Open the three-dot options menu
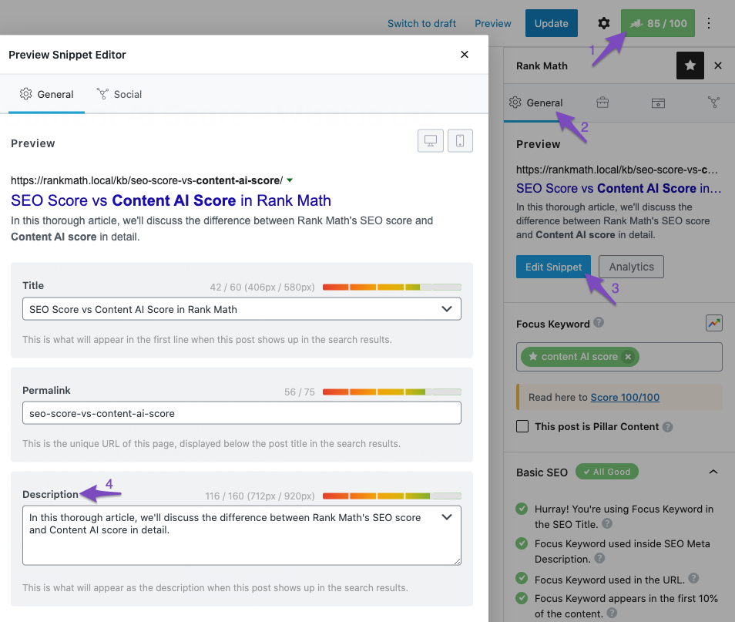 click(x=709, y=23)
